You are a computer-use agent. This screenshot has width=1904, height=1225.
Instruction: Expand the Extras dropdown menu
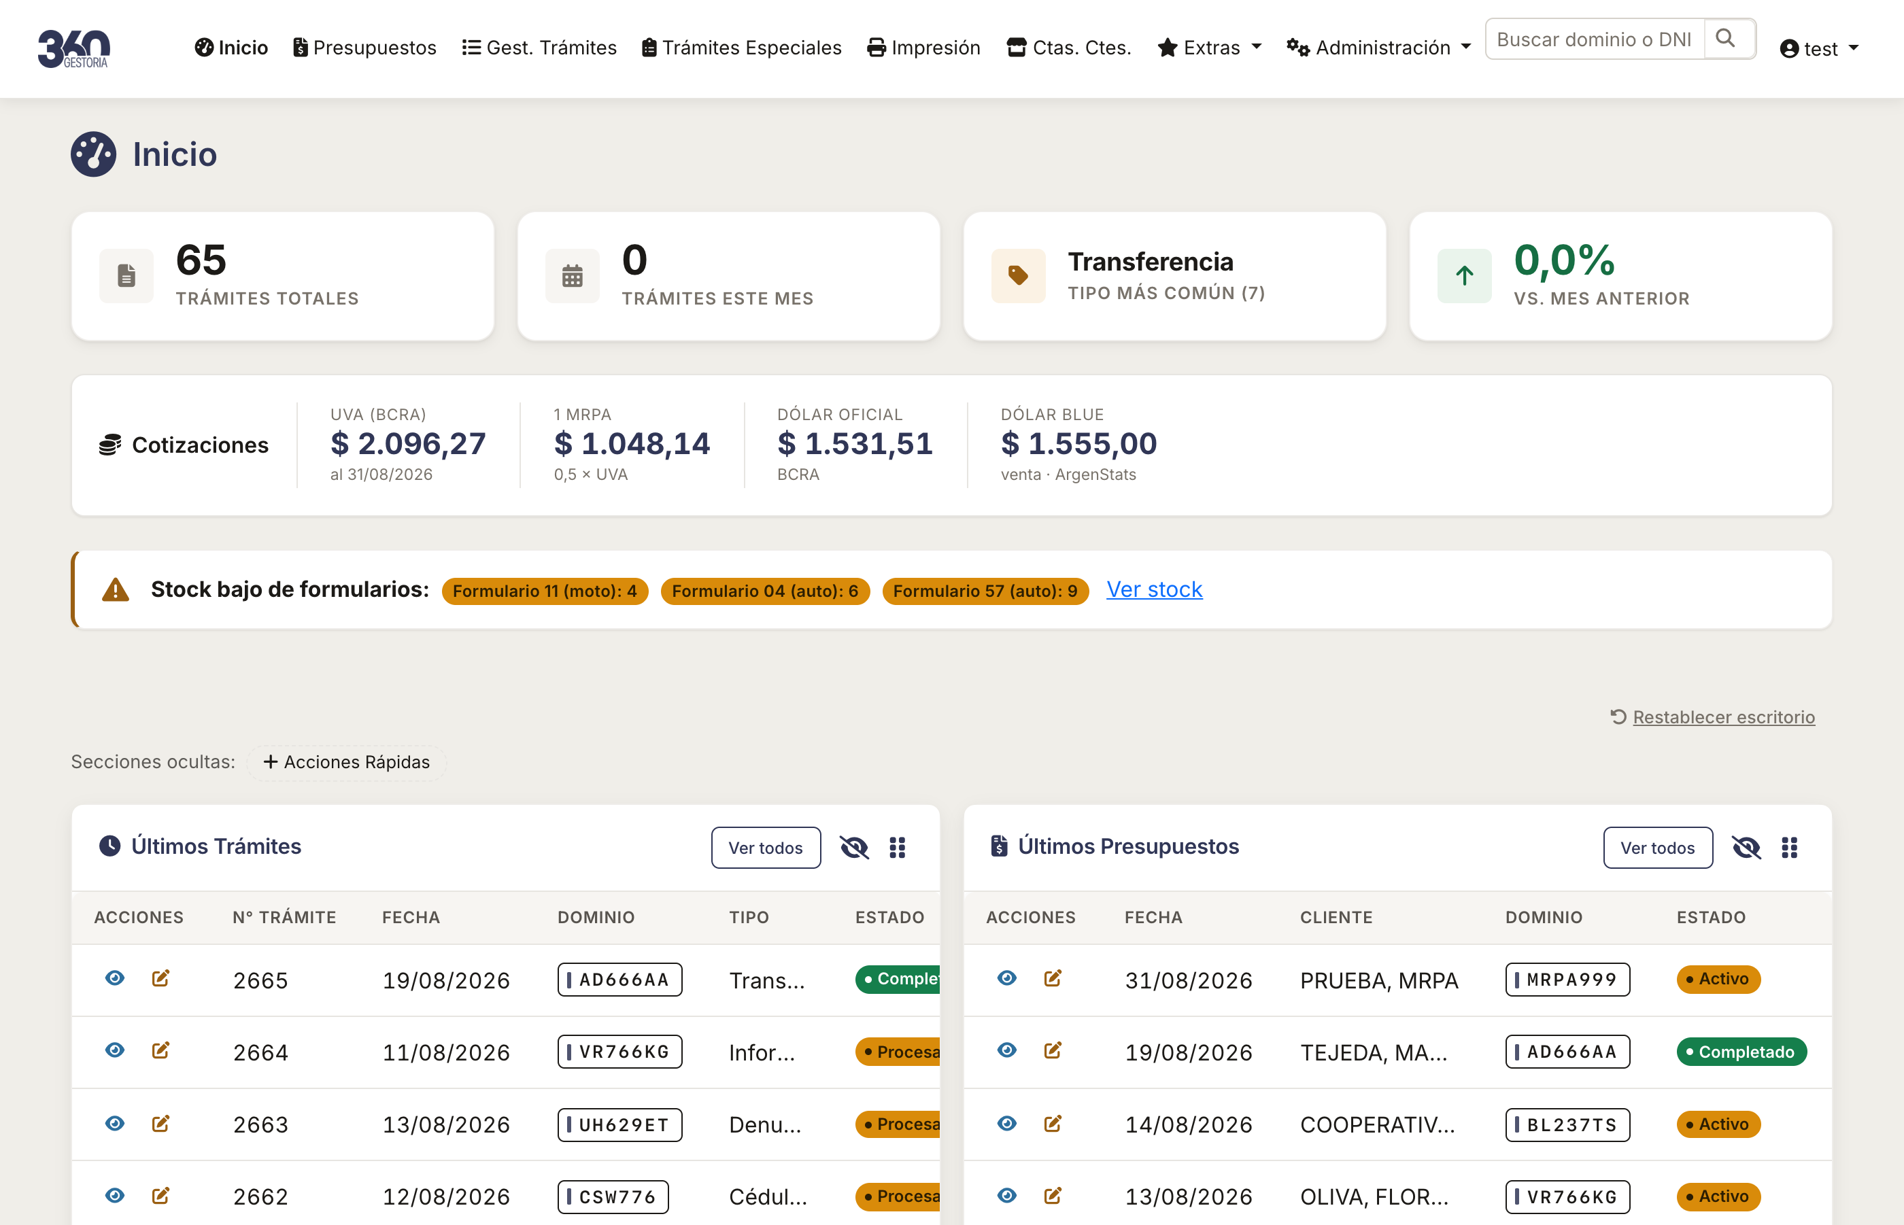coord(1210,48)
